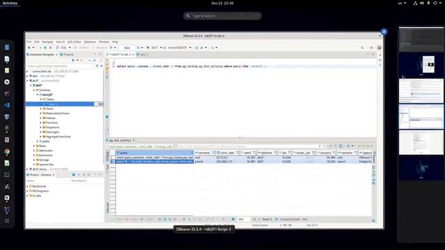This screenshot has height=250, width=445.
Task: Select the <db37> Script-2 editor tab
Action: (x=120, y=54)
